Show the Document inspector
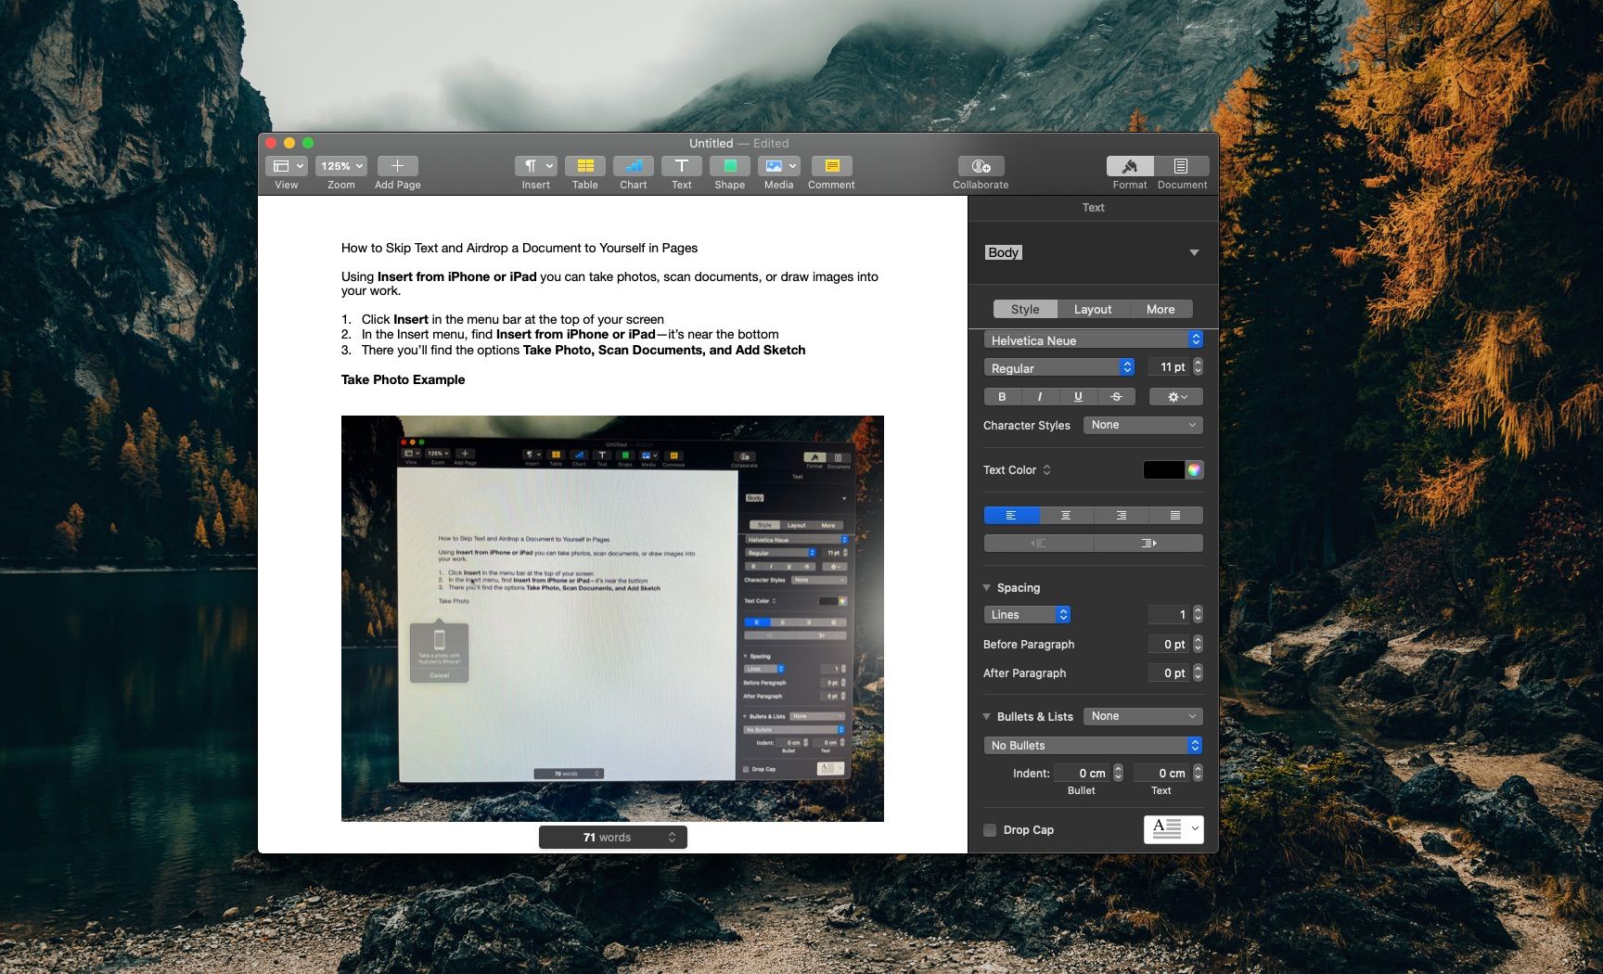 point(1181,166)
